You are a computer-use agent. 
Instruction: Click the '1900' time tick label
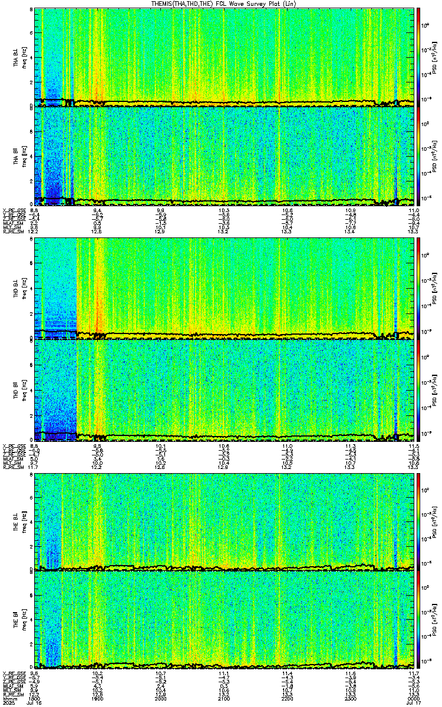[98, 698]
